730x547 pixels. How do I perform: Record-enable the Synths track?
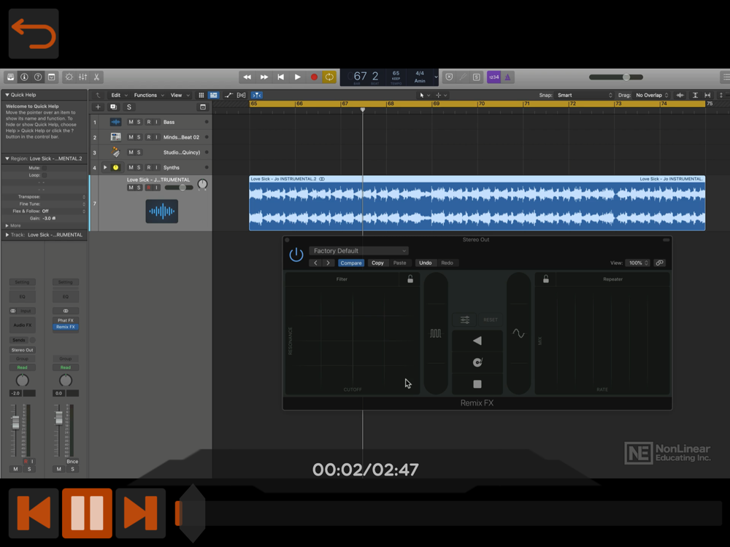[149, 168]
